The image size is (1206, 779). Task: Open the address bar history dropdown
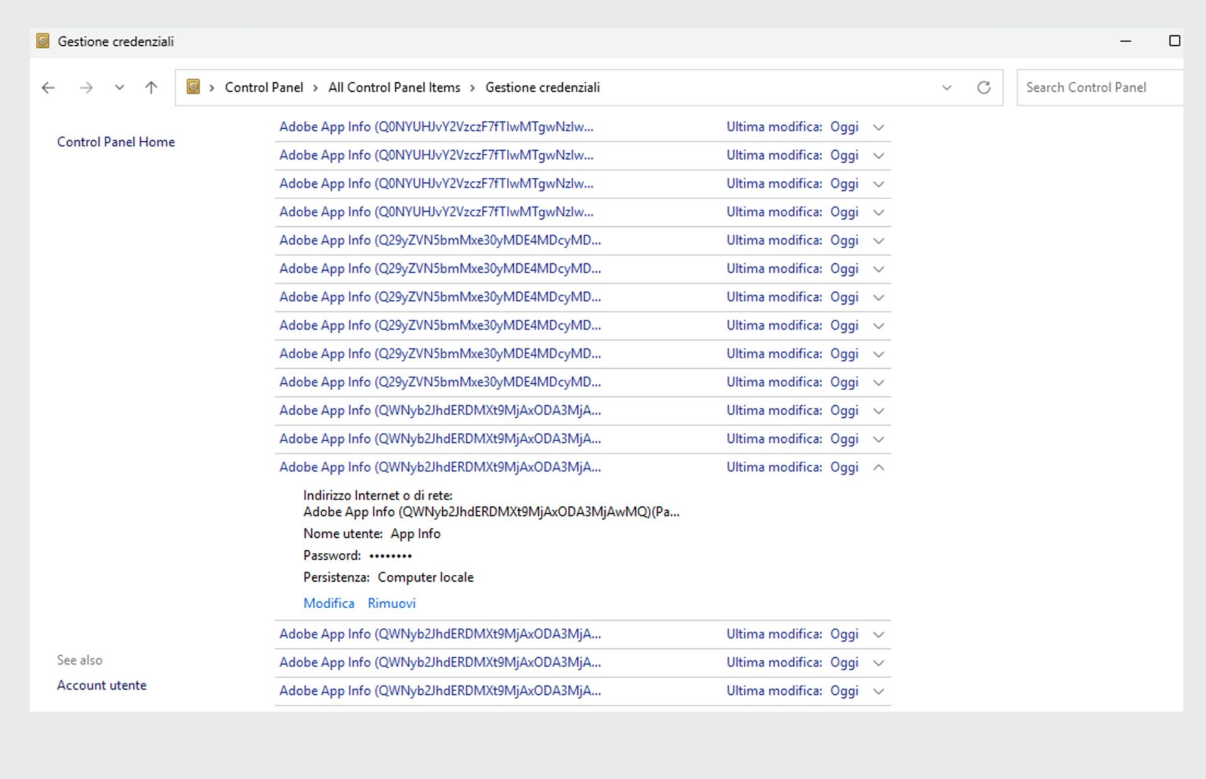[x=947, y=88]
